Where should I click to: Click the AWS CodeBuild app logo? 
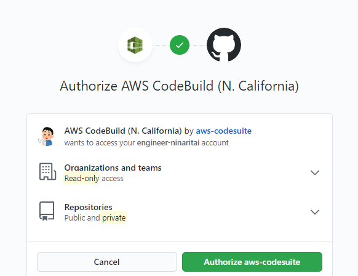[135, 45]
